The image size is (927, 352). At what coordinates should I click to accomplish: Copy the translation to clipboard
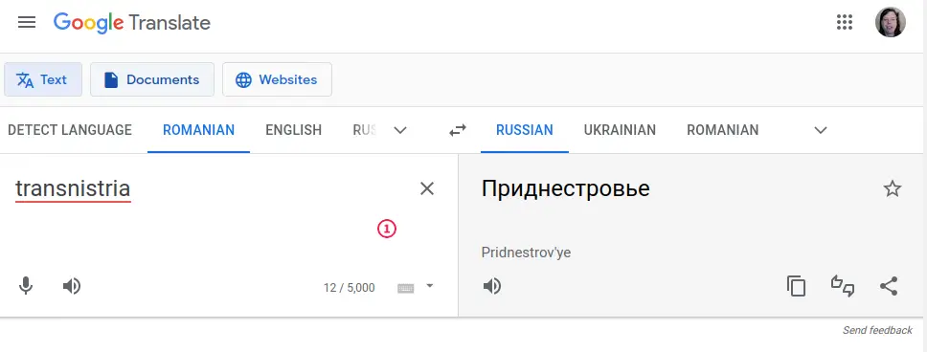point(796,286)
